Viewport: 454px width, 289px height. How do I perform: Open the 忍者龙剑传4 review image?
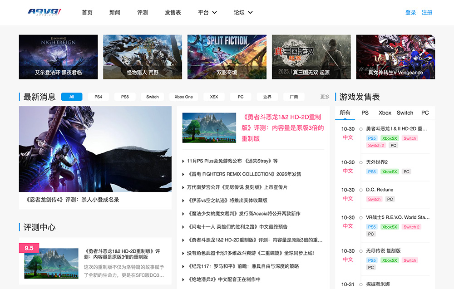[95, 149]
